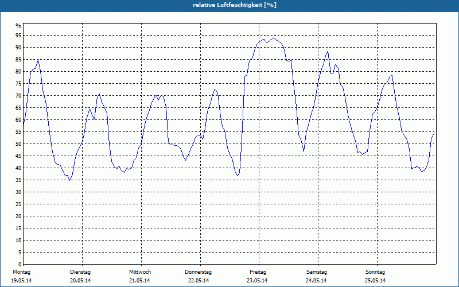
Task: Click the y-axis value '10'
Action: 18,240
